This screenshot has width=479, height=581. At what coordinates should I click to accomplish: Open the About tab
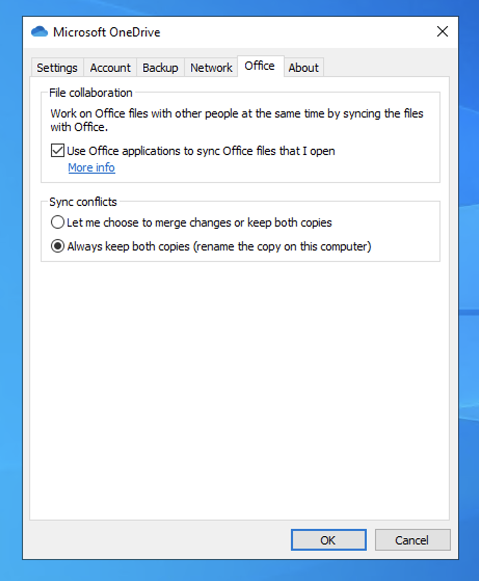click(x=303, y=68)
